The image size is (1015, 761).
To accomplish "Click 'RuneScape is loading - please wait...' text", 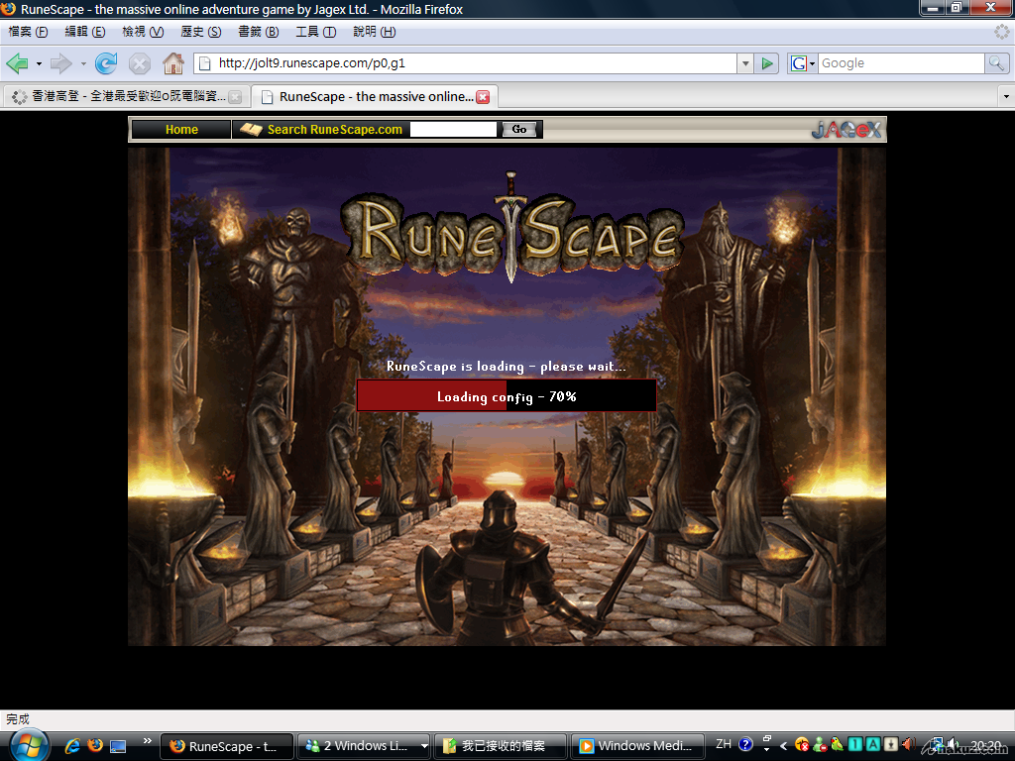I will [x=507, y=367].
